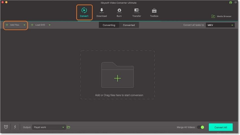Go to the Transfer section

(137, 12)
